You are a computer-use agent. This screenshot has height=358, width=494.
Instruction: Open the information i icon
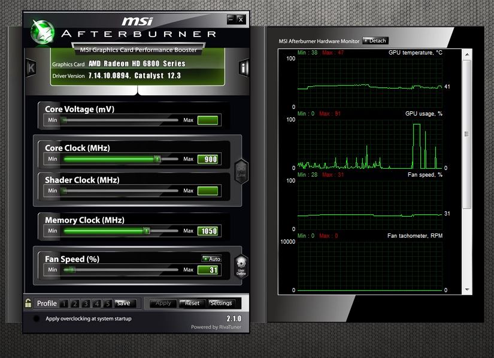(x=244, y=68)
